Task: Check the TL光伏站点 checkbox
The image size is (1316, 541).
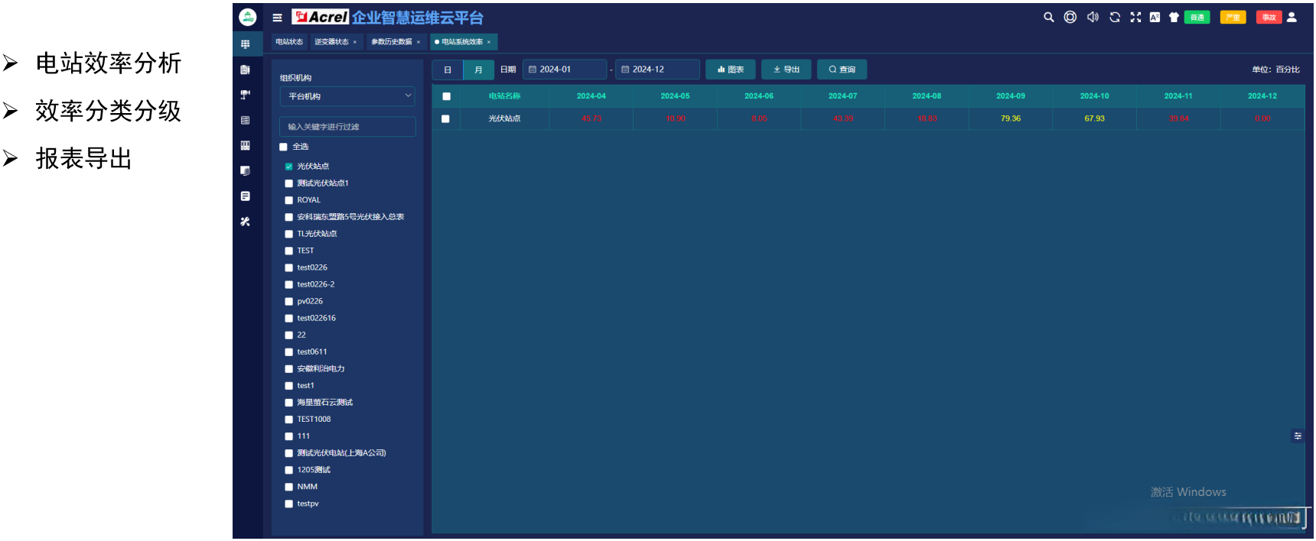Action: pos(288,234)
